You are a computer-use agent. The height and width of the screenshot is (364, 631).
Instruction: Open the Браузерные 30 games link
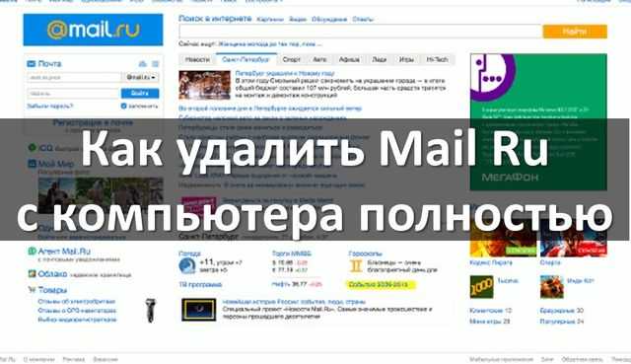(x=562, y=311)
